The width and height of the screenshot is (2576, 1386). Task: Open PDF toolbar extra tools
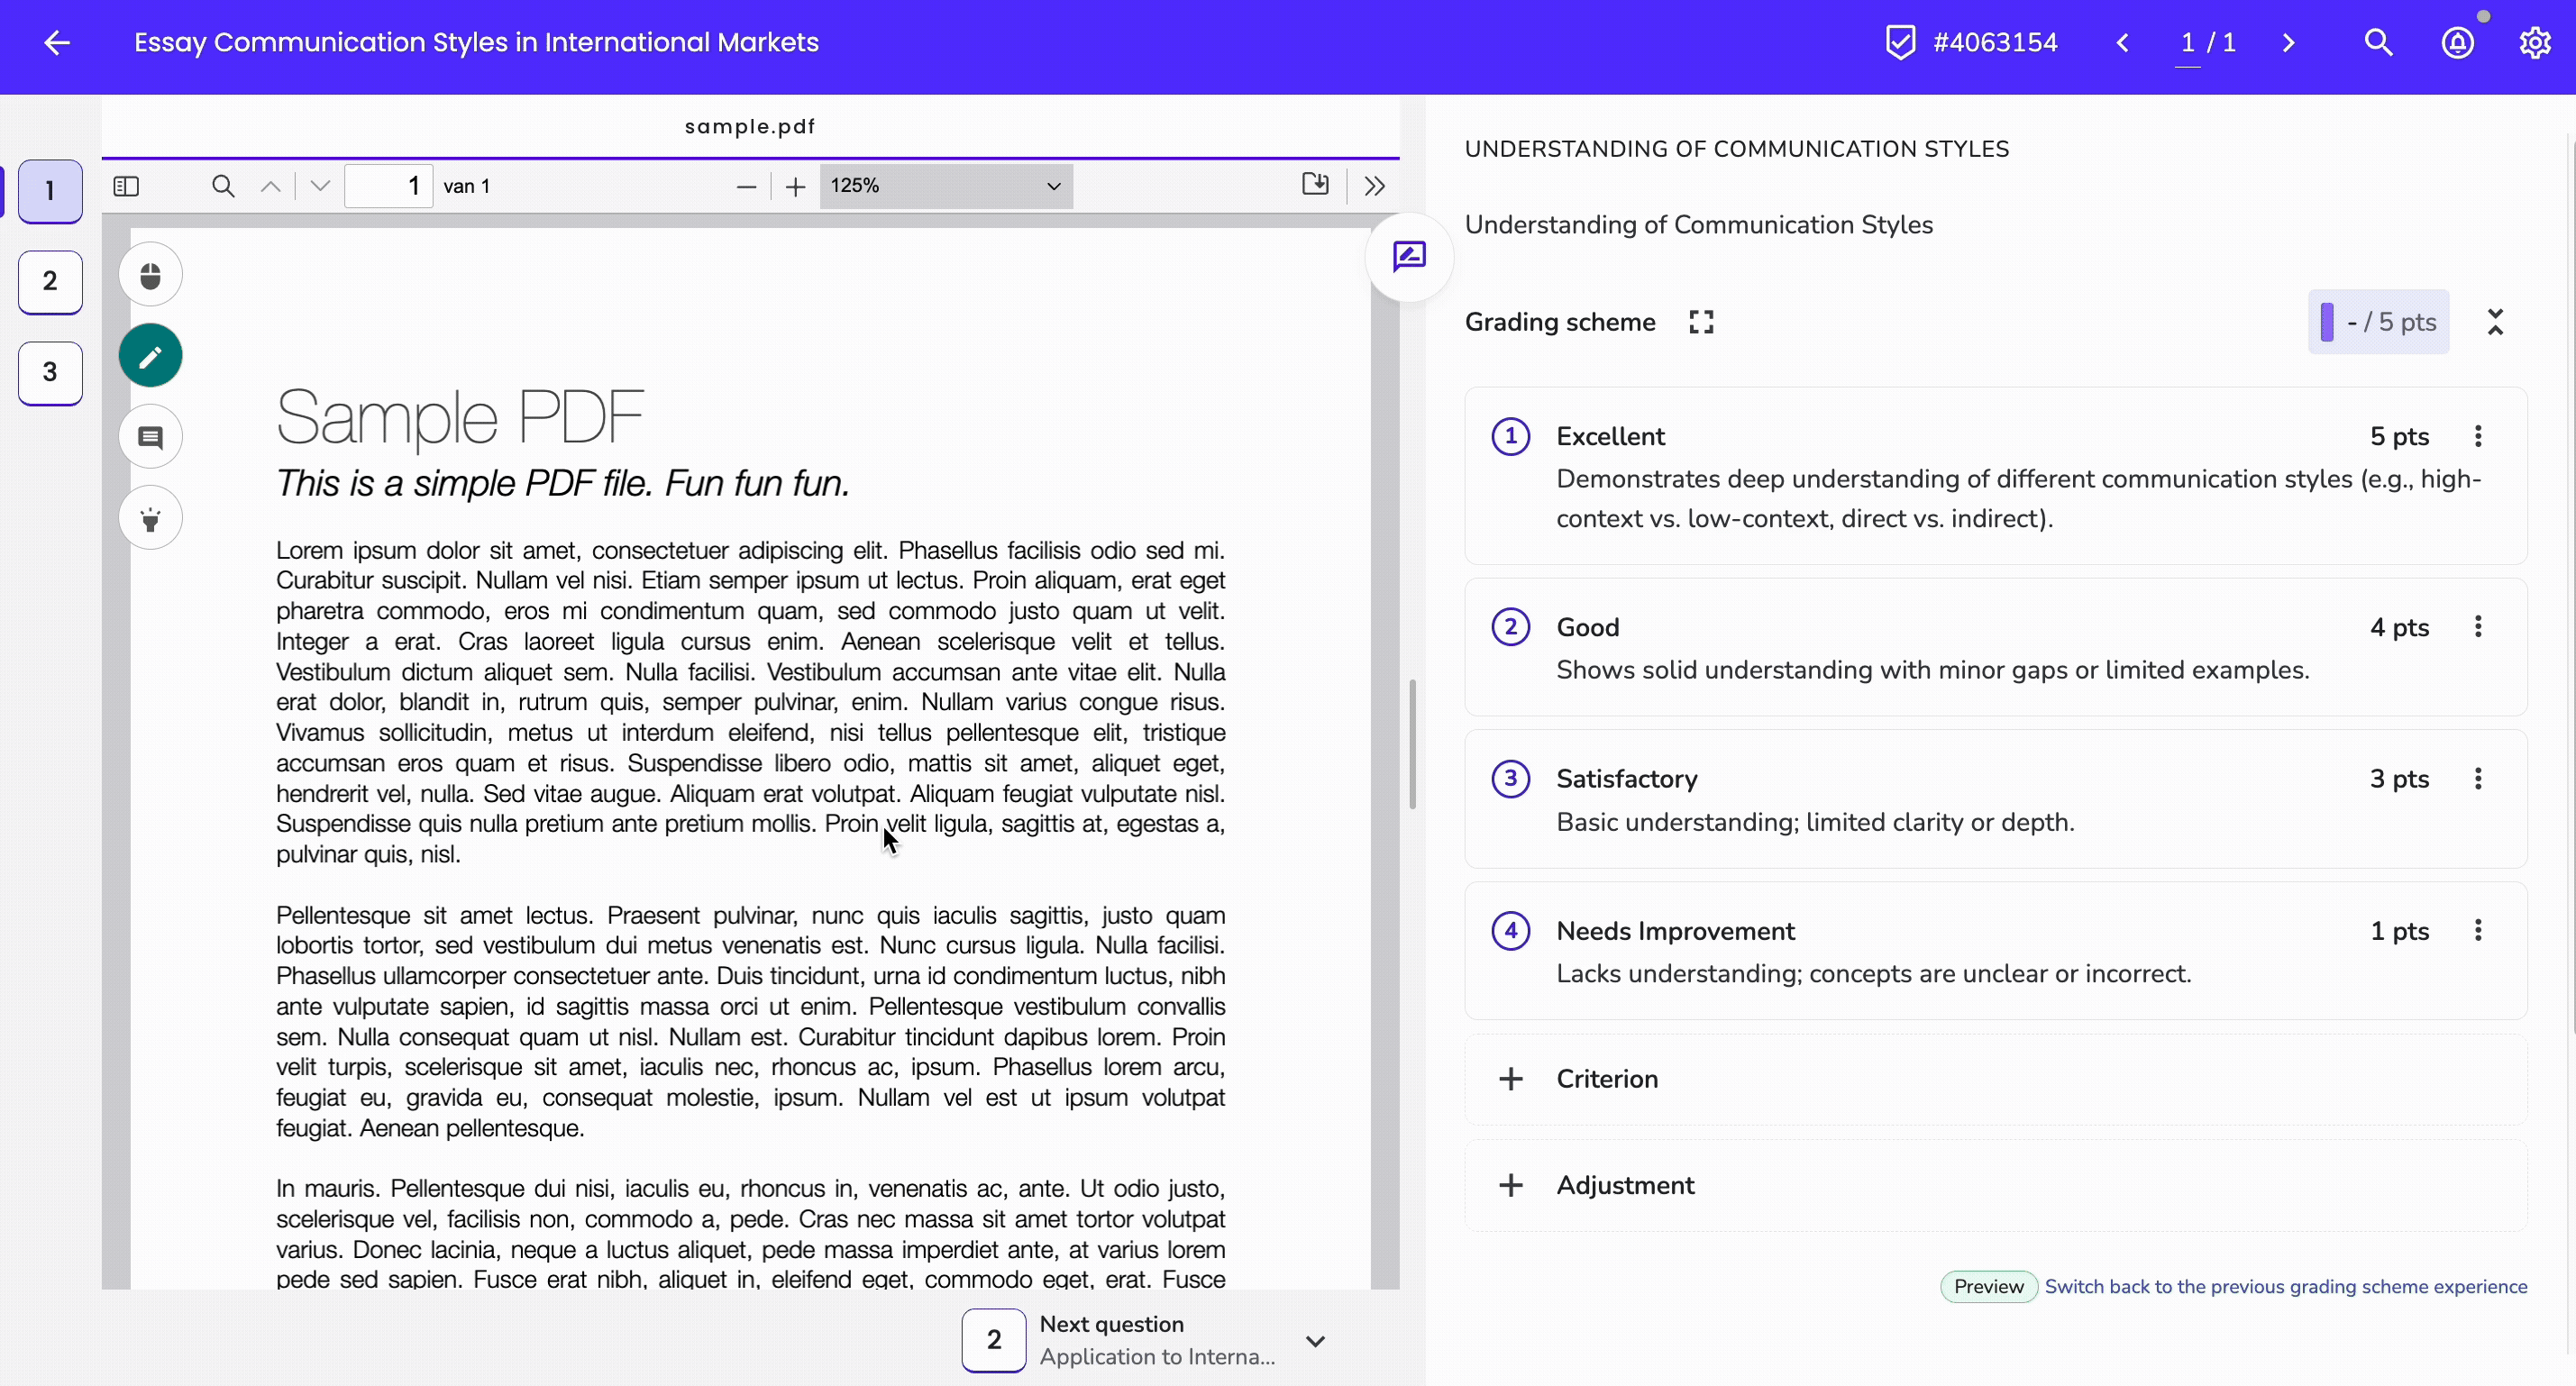1374,186
